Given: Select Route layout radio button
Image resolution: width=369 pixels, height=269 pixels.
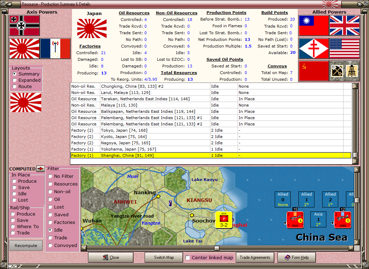Looking at the screenshot, I should (15, 86).
